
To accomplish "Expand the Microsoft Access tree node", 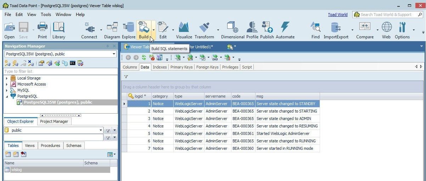I will (7, 84).
